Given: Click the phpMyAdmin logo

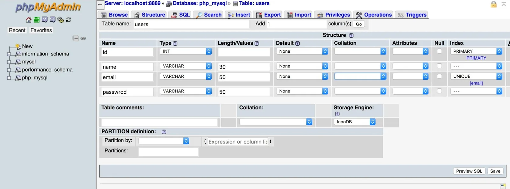Looking at the screenshot, I should (48, 7).
